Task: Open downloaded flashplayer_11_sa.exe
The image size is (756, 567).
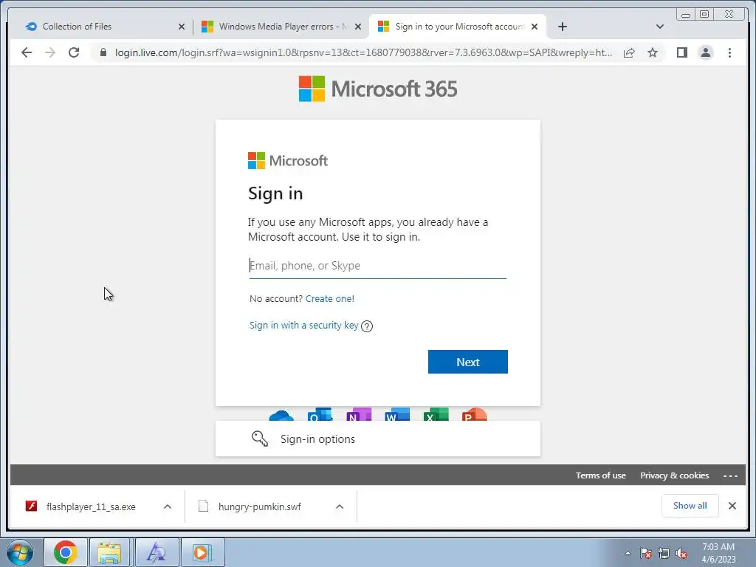Action: coord(91,506)
